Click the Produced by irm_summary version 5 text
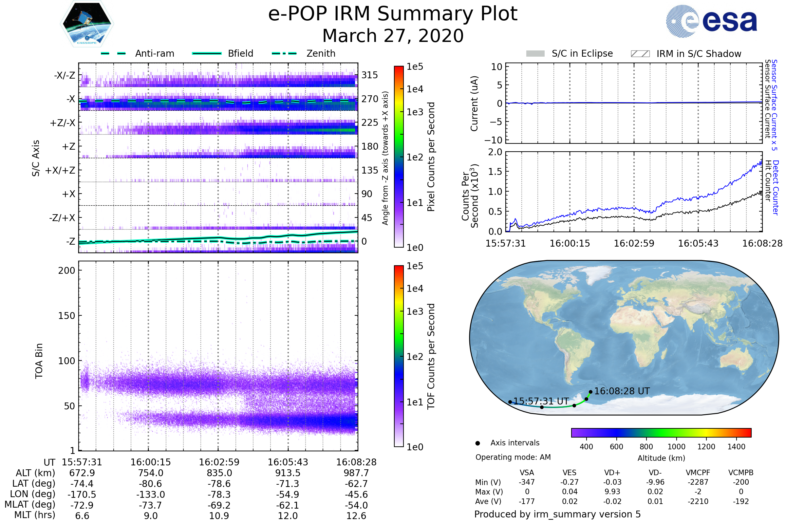Image resolution: width=786 pixels, height=524 pixels. [x=557, y=514]
